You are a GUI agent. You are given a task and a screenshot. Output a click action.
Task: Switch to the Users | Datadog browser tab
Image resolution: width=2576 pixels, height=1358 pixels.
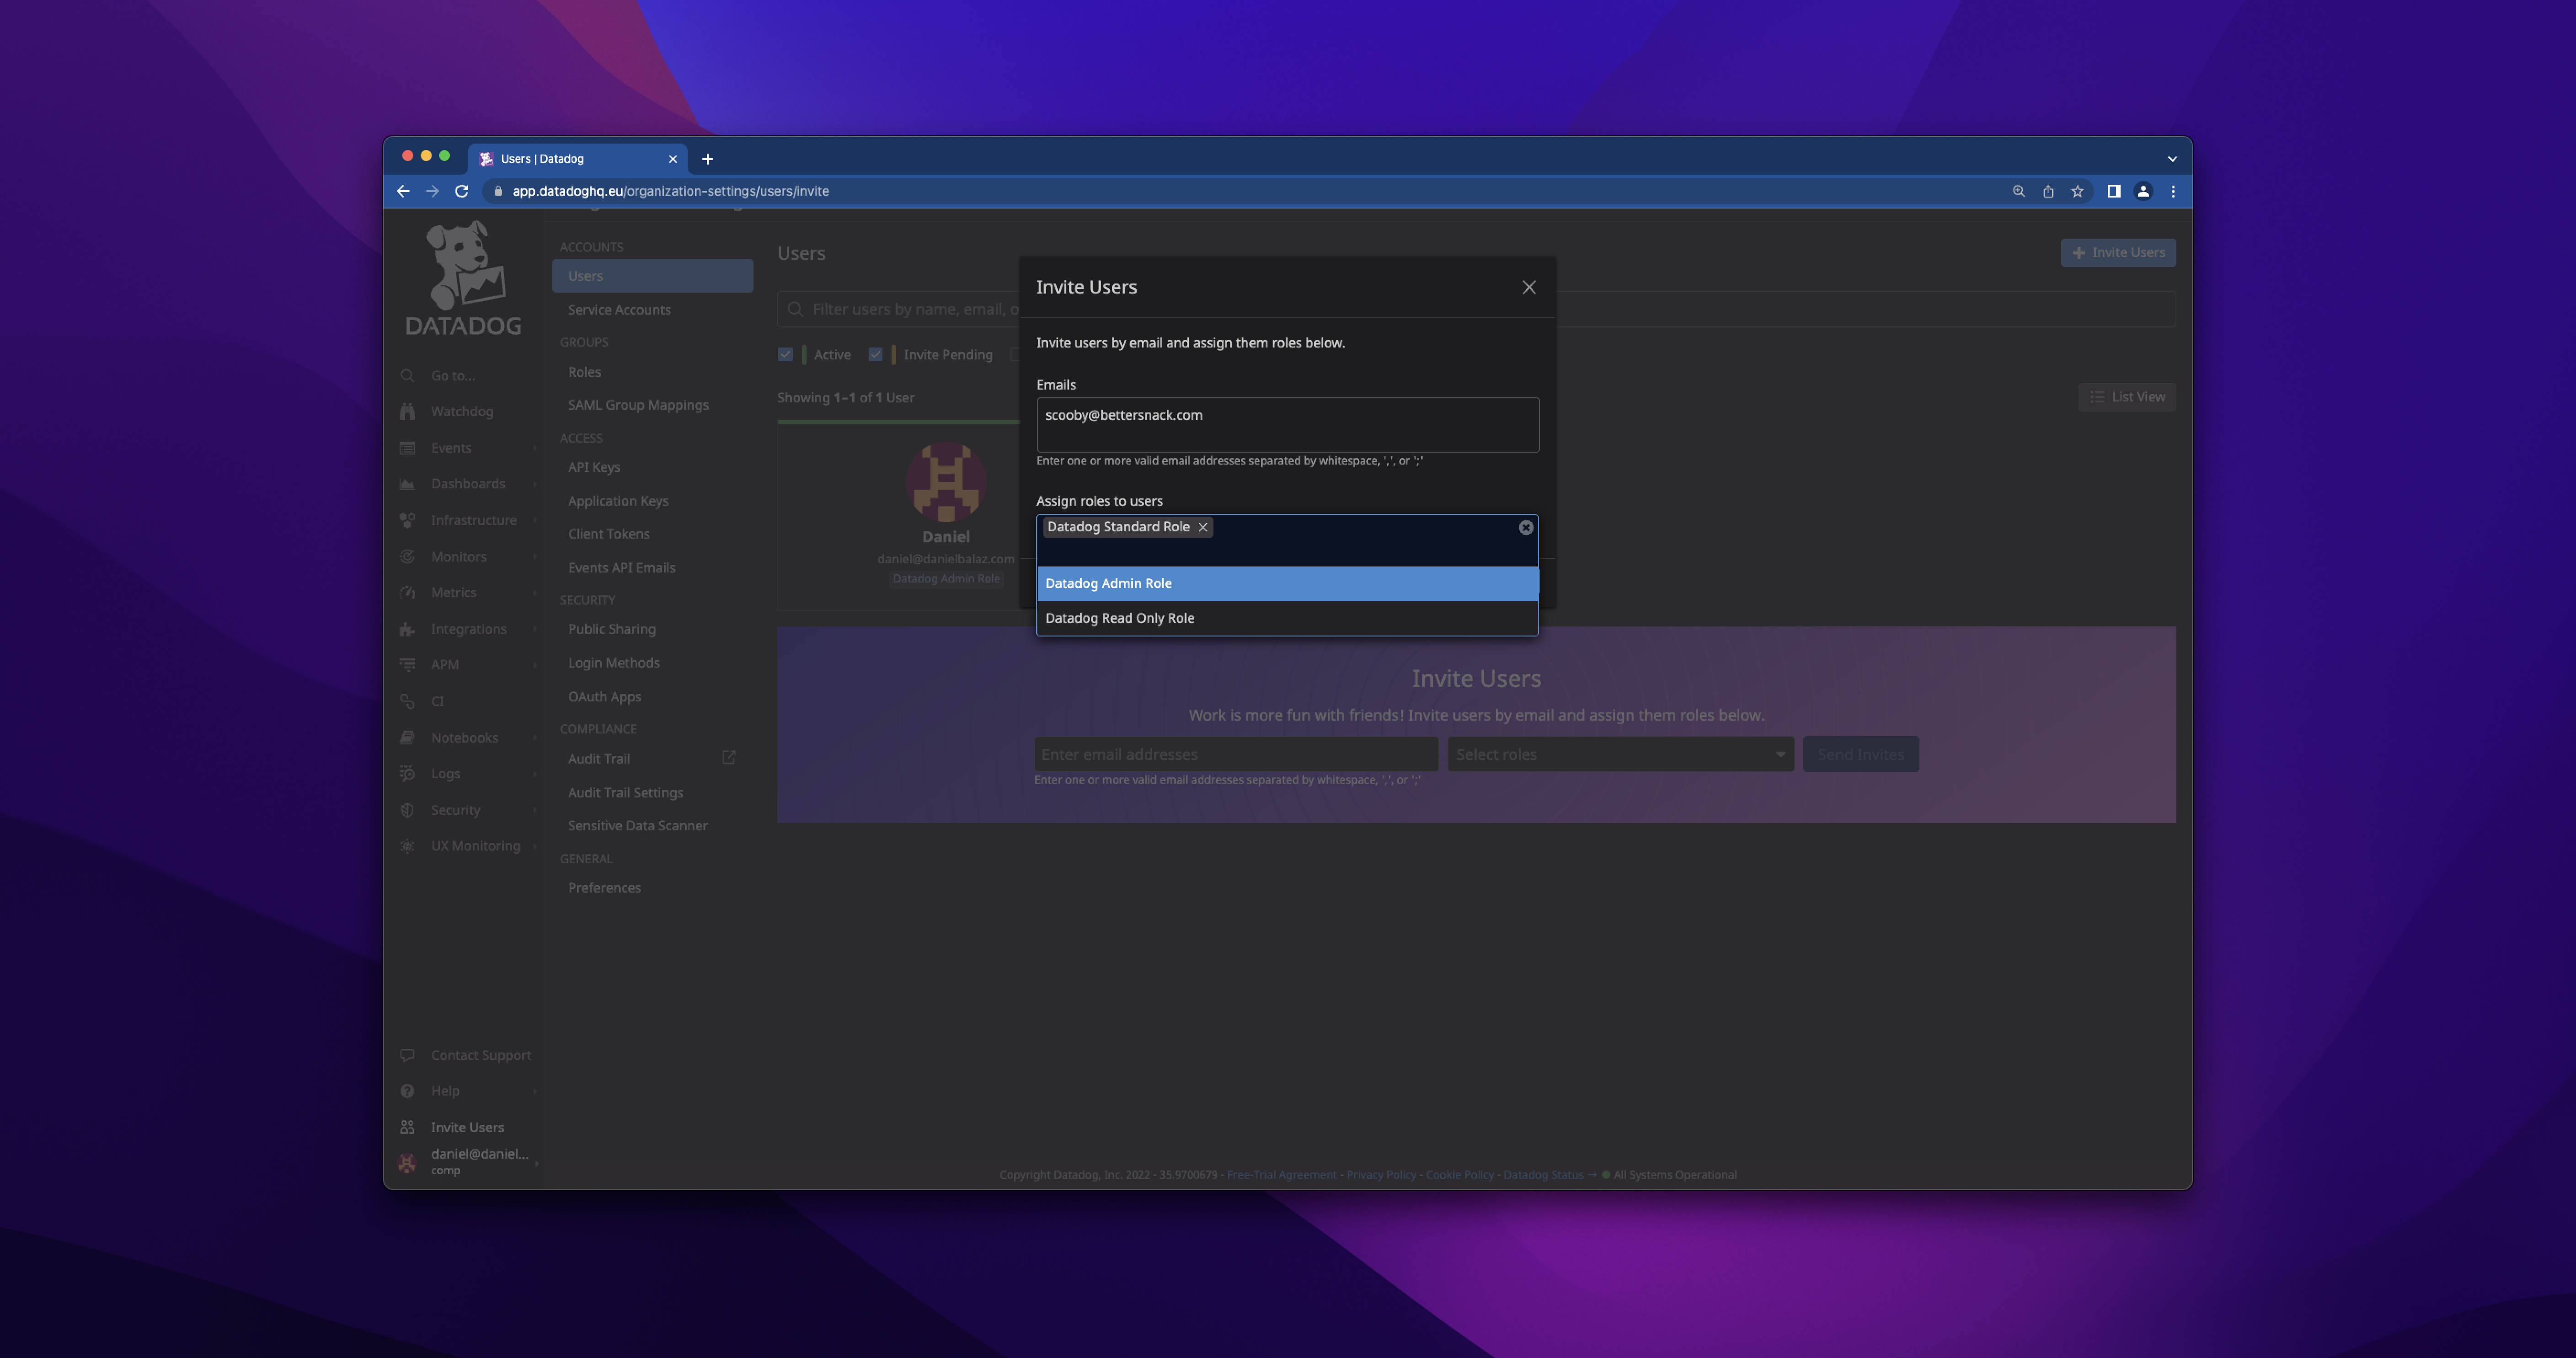(543, 158)
